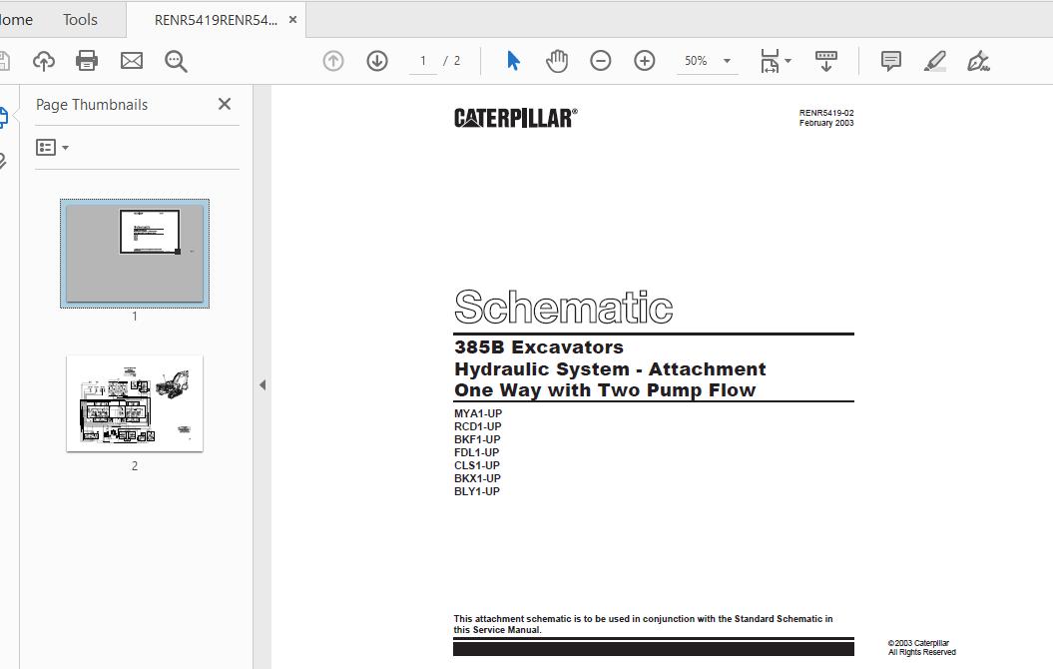Click the 'MYA1-UP' serial prefix text
Viewport: 1053px width, 669px height.
point(477,413)
